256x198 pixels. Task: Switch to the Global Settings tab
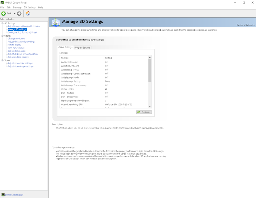65,47
